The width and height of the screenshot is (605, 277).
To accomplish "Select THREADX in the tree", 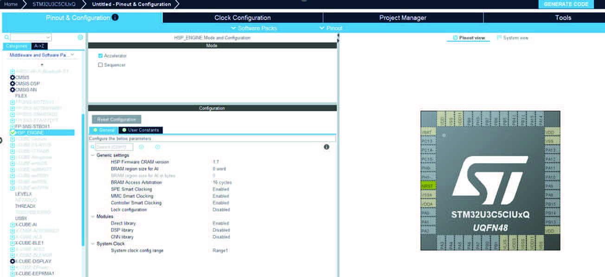I will pos(25,206).
